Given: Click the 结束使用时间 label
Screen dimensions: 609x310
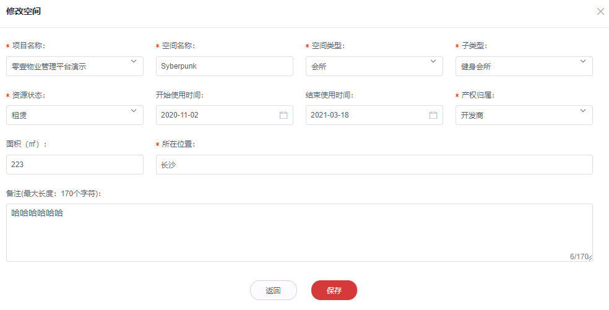Looking at the screenshot, I should (330, 95).
